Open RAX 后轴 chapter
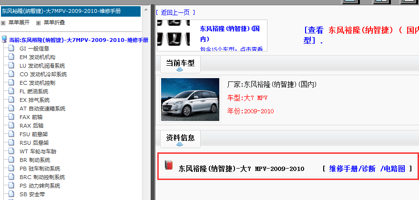 click(31, 126)
